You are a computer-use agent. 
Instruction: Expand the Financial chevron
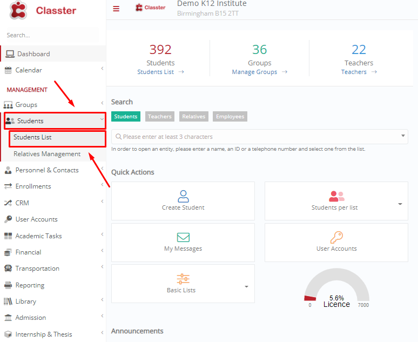point(102,251)
